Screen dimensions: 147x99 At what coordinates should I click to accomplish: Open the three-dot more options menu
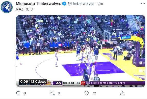[143, 4]
